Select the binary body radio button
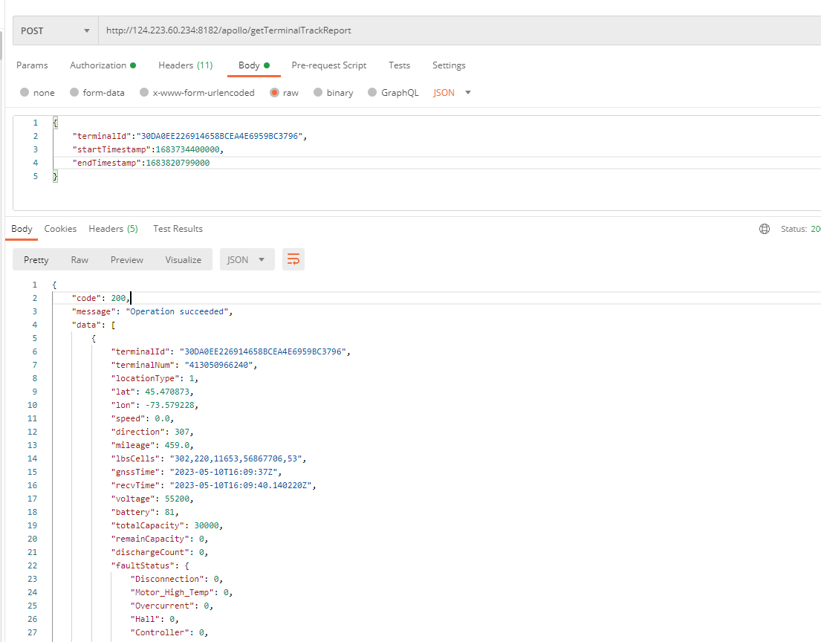The height and width of the screenshot is (642, 821). (318, 93)
